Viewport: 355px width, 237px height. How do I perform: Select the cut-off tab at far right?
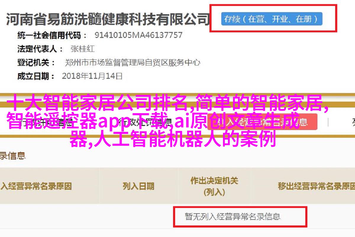[x=352, y=121]
